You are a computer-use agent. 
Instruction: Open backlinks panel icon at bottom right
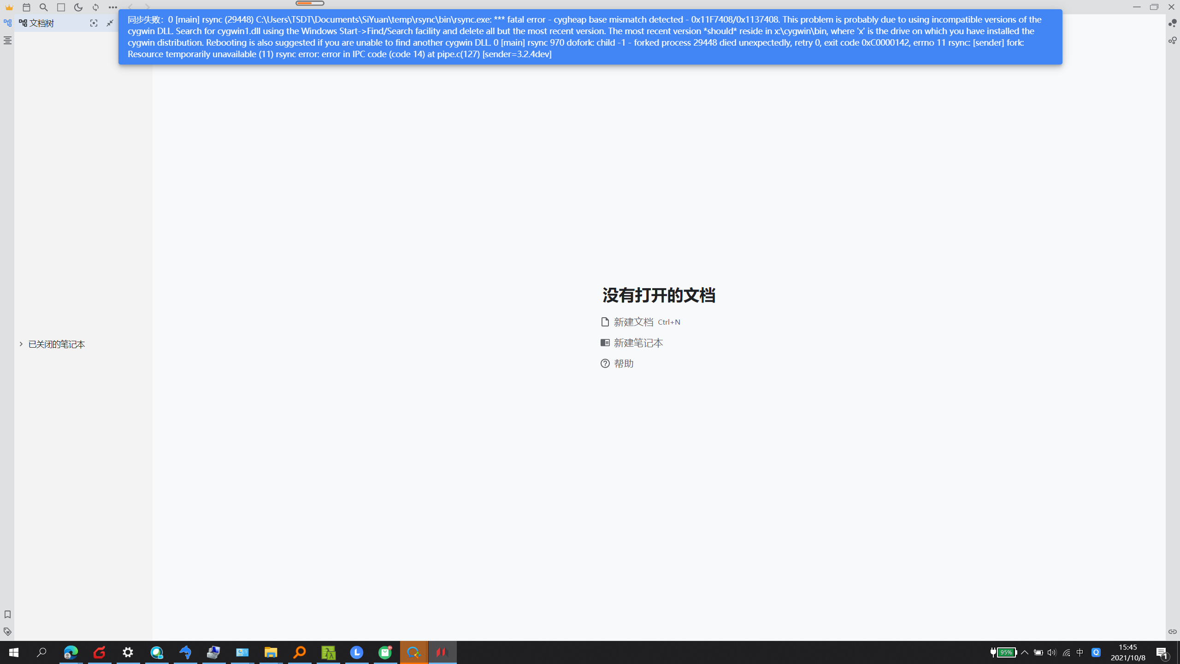[x=1172, y=632]
